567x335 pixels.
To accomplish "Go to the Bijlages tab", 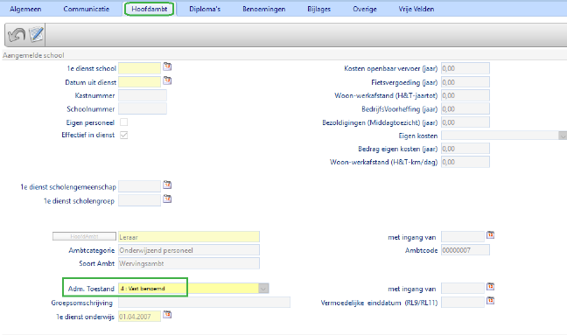I will [318, 9].
